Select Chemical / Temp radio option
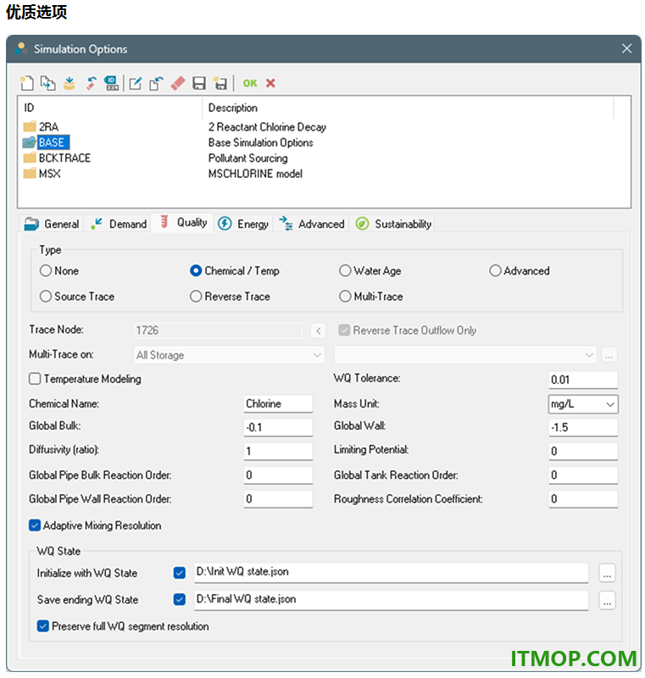 pos(196,270)
